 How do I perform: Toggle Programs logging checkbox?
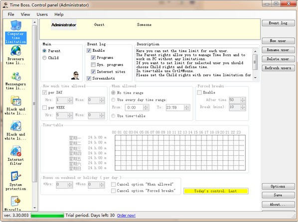[x=93, y=58]
